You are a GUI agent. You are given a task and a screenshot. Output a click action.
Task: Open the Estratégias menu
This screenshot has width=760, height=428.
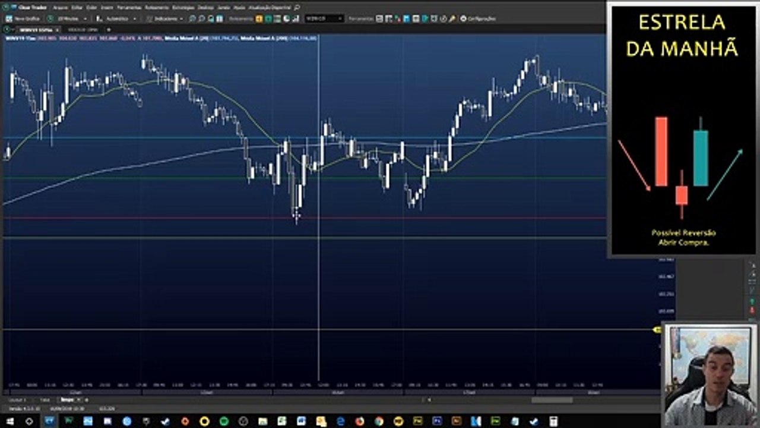[x=183, y=7]
